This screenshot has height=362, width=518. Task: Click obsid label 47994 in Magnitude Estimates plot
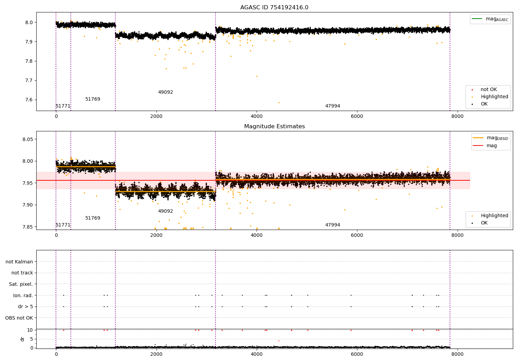pyautogui.click(x=333, y=225)
